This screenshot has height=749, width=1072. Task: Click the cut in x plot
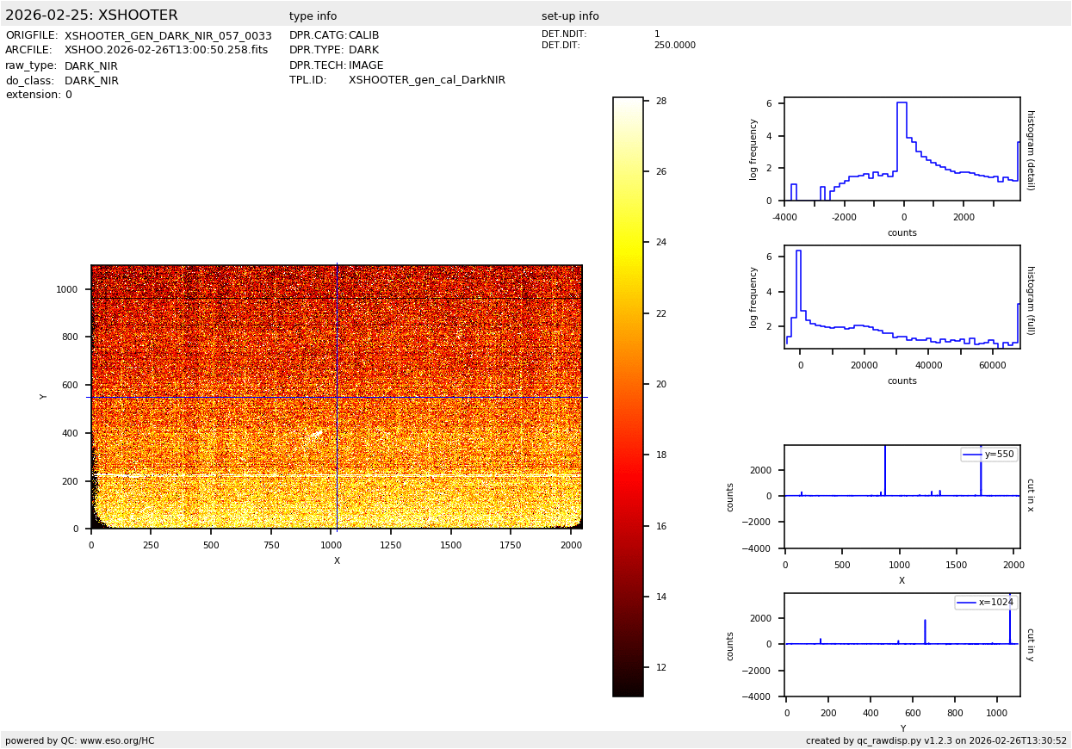click(x=902, y=497)
